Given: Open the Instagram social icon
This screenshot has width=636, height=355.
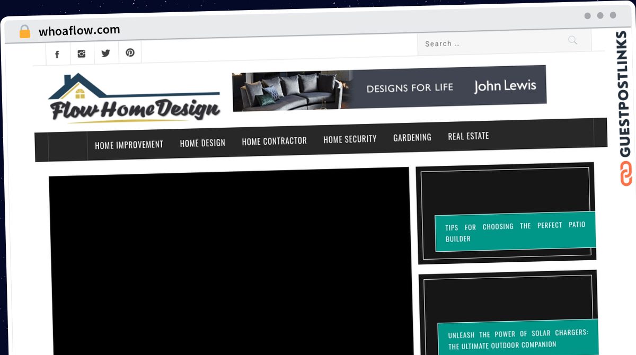Looking at the screenshot, I should coord(82,54).
